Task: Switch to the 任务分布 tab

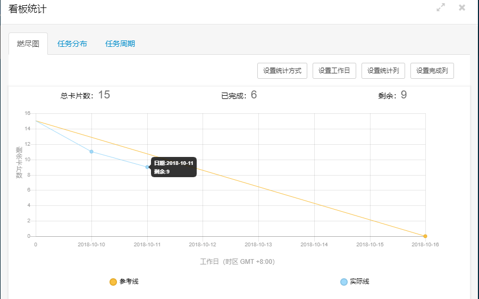Action: click(x=72, y=44)
